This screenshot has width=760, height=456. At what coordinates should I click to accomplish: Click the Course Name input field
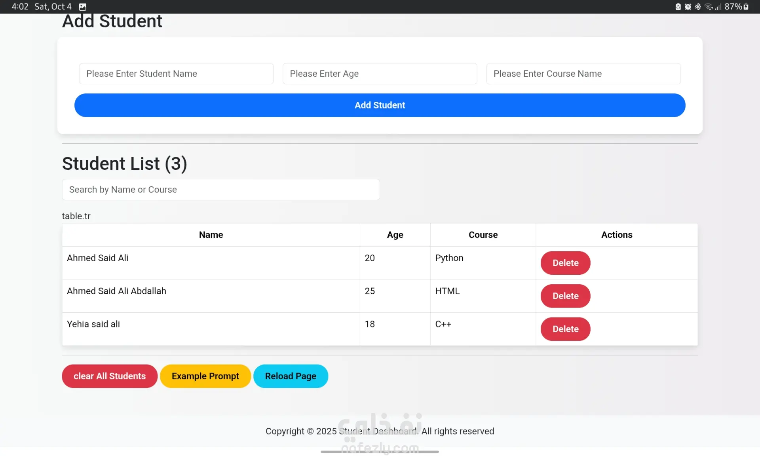click(x=583, y=74)
